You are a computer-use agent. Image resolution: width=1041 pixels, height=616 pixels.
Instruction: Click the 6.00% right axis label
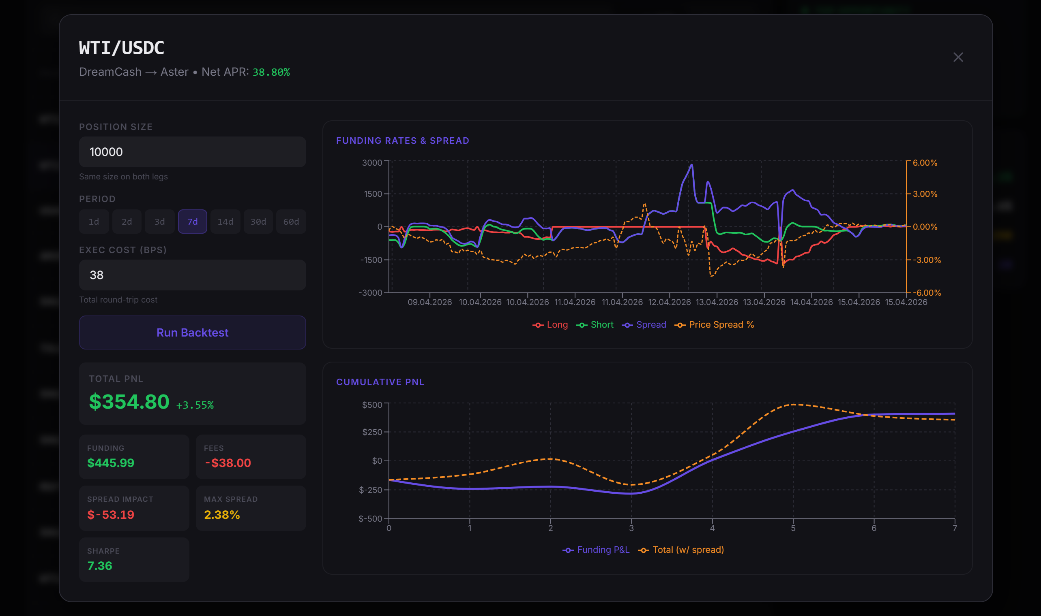925,163
